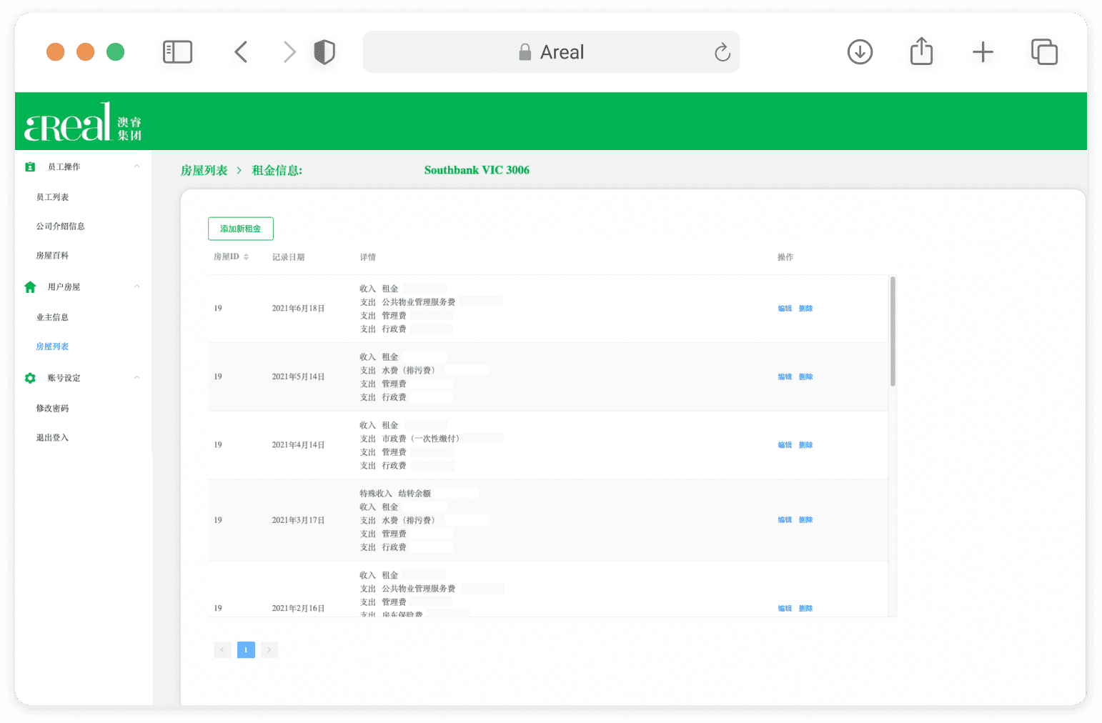Image resolution: width=1102 pixels, height=723 pixels.
Task: Reload the page with the refresh icon
Action: 723,52
